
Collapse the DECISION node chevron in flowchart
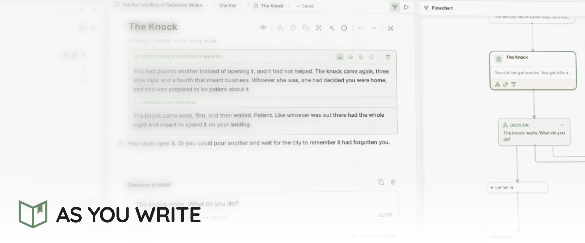tap(562, 125)
